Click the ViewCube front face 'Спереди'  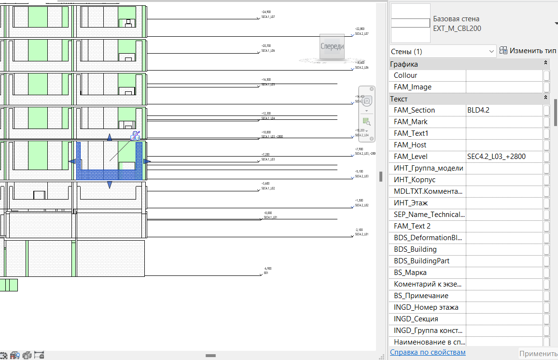tap(332, 46)
